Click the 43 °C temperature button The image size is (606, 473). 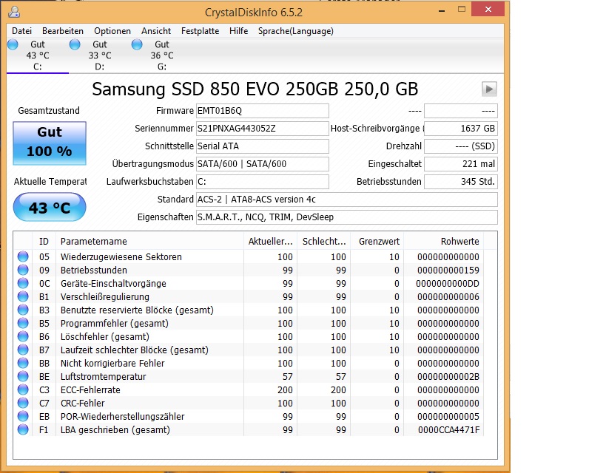[50, 208]
